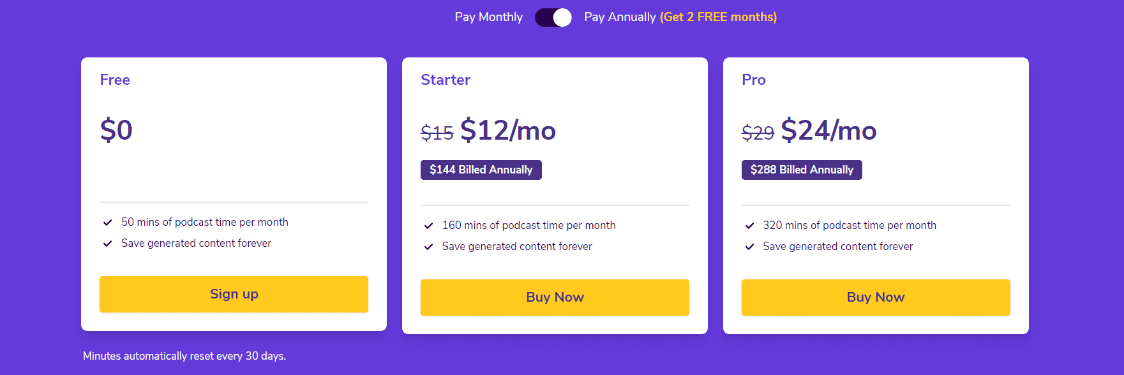Select the Pay Monthly label

488,17
